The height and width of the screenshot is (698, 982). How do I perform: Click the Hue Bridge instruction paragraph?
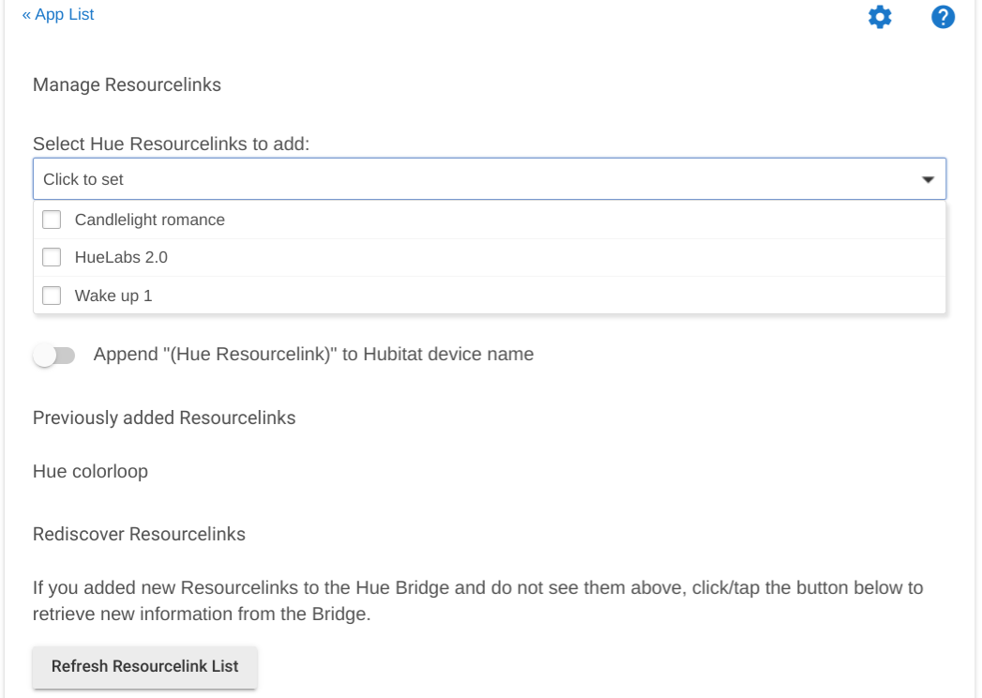pyautogui.click(x=477, y=600)
